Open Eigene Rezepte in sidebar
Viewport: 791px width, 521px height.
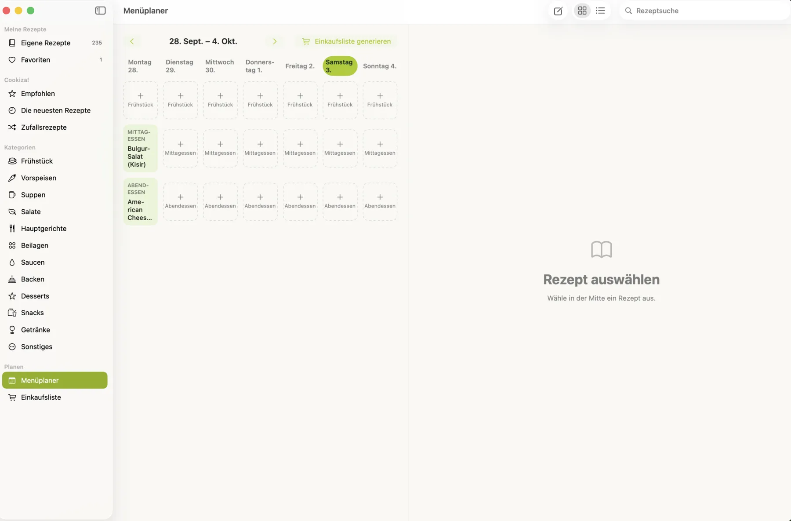pos(55,43)
